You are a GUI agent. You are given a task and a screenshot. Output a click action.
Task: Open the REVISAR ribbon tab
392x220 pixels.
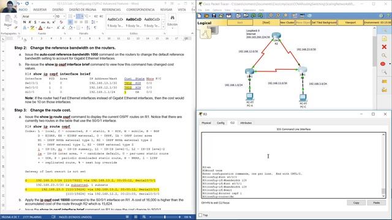(x=166, y=10)
